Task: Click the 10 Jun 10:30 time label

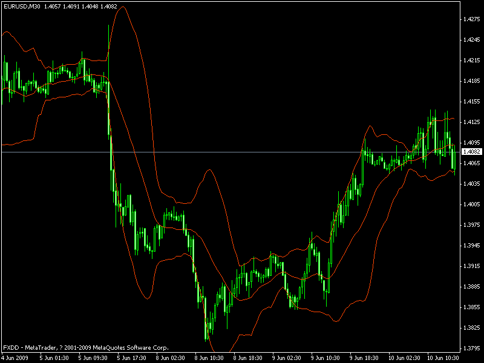Action: point(443,358)
